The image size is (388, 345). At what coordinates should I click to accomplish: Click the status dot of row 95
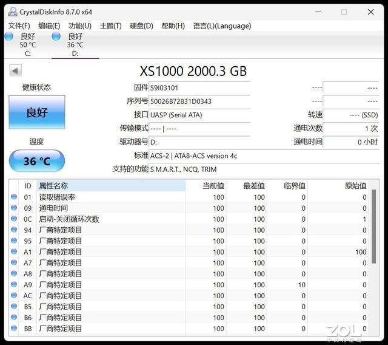pyautogui.click(x=14, y=241)
